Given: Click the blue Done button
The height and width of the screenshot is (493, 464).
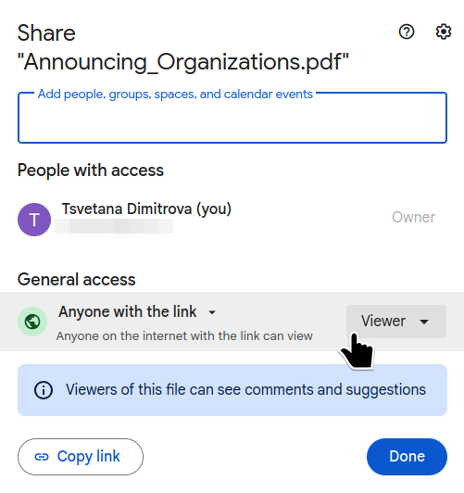Looking at the screenshot, I should [407, 457].
